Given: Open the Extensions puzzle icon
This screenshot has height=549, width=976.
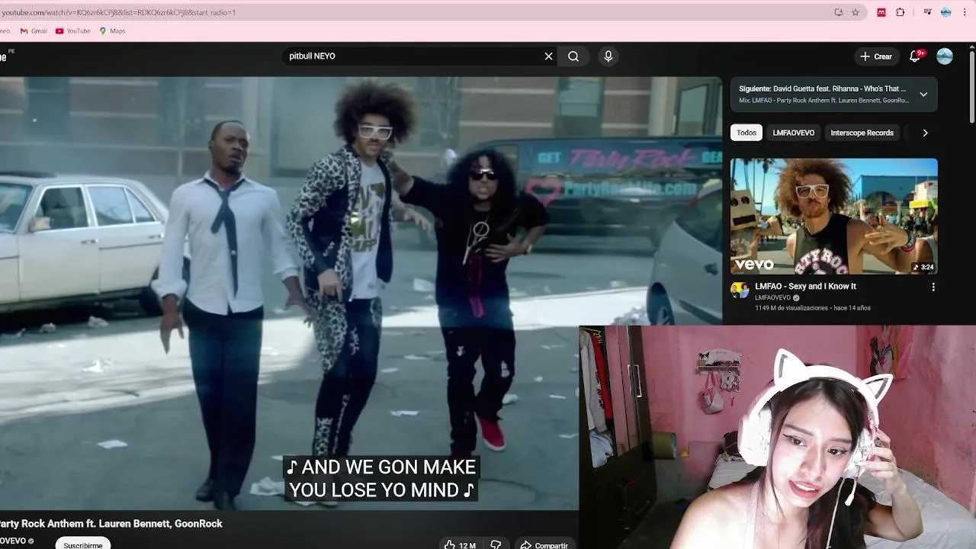Looking at the screenshot, I should coord(901,12).
